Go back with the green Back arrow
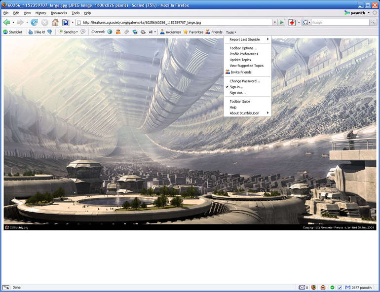 tap(6, 23)
